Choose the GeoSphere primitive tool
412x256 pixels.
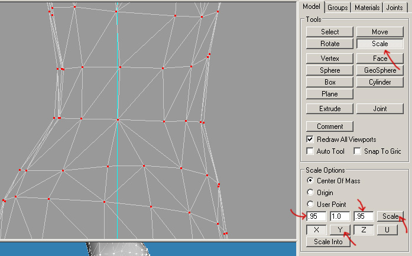380,70
